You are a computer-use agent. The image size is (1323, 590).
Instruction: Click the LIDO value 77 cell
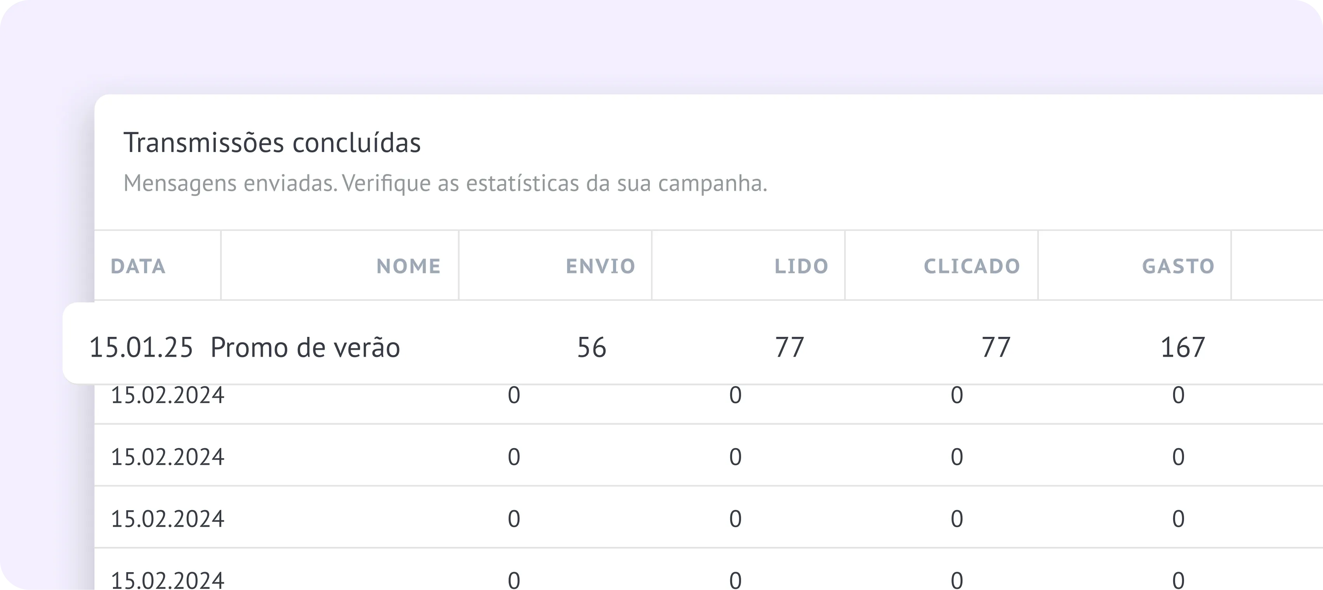coord(791,348)
